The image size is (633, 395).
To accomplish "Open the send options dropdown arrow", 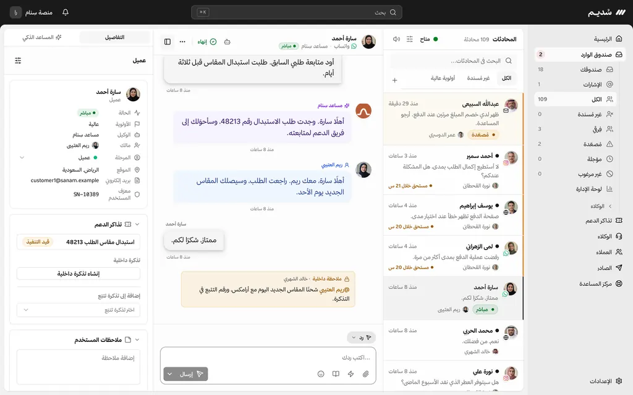I will pyautogui.click(x=170, y=374).
